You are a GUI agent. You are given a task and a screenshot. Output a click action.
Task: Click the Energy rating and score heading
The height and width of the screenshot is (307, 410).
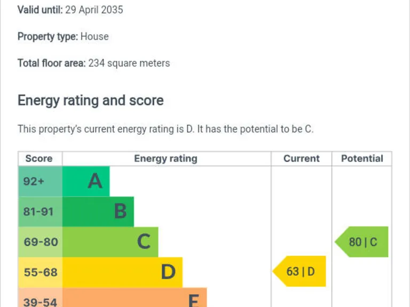pos(91,101)
